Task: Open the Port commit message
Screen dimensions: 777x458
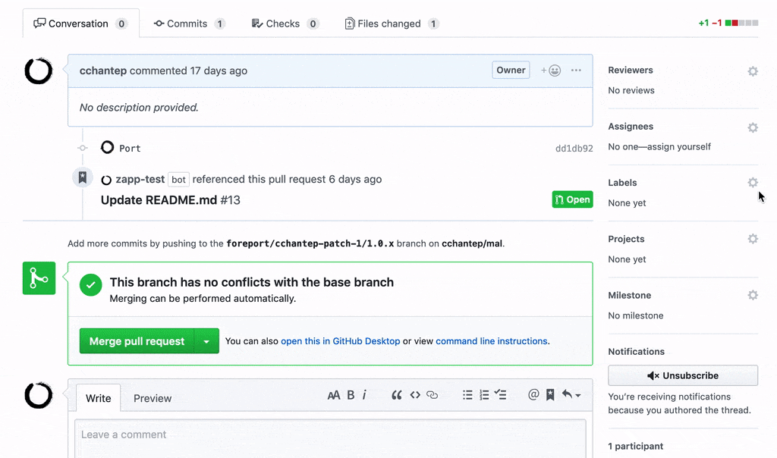Action: pos(130,148)
